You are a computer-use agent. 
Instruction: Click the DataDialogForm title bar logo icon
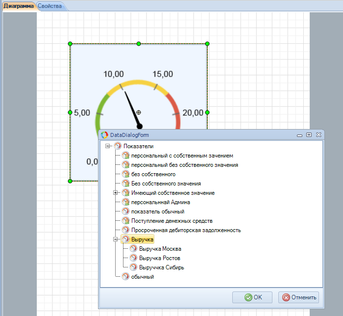point(104,135)
